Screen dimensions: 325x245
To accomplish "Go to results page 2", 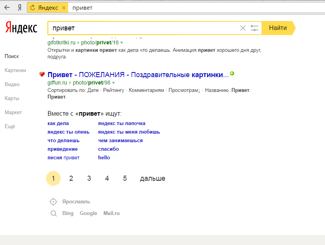I will point(71,178).
